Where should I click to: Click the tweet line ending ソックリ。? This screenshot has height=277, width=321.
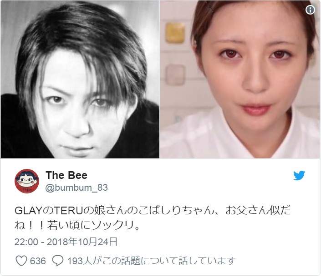coord(77,226)
